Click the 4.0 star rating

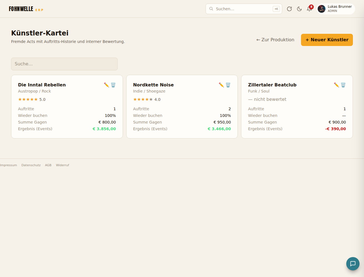(x=147, y=99)
